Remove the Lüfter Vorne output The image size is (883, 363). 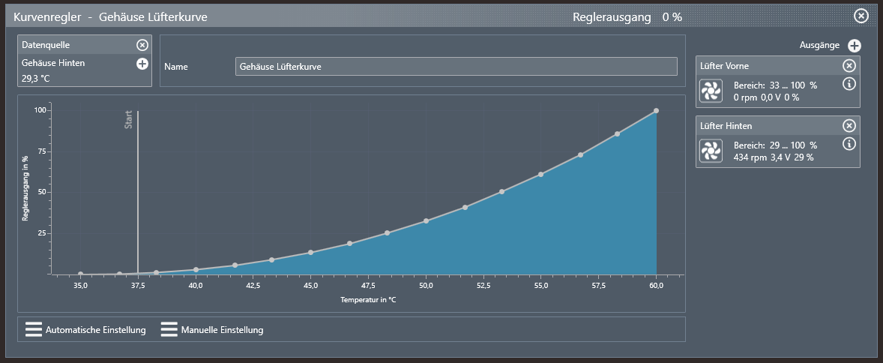pos(849,66)
